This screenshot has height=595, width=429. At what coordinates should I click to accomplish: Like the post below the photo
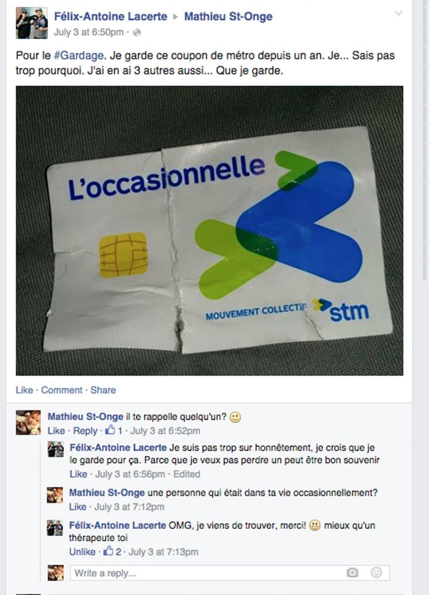(x=24, y=390)
